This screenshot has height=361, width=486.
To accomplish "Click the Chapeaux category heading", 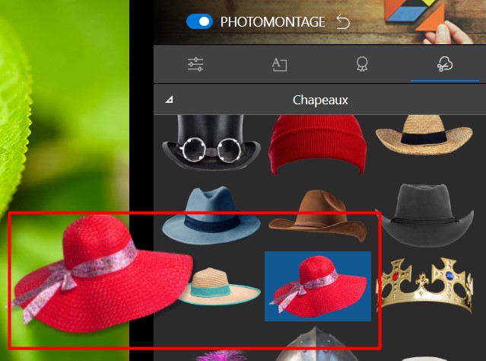I will [x=320, y=100].
